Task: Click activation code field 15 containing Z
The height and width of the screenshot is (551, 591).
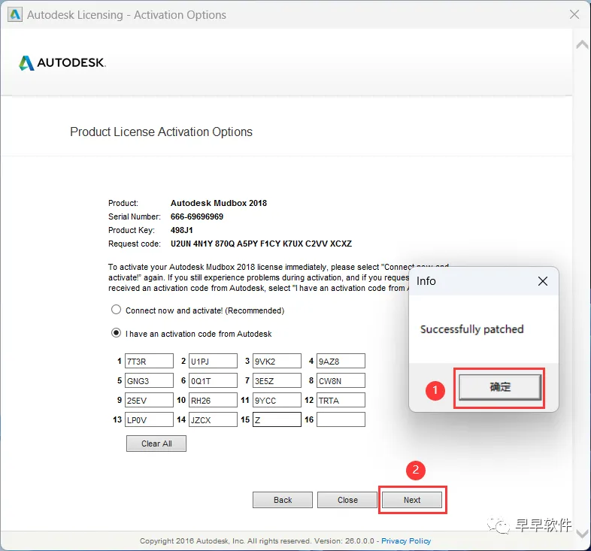Action: [277, 420]
